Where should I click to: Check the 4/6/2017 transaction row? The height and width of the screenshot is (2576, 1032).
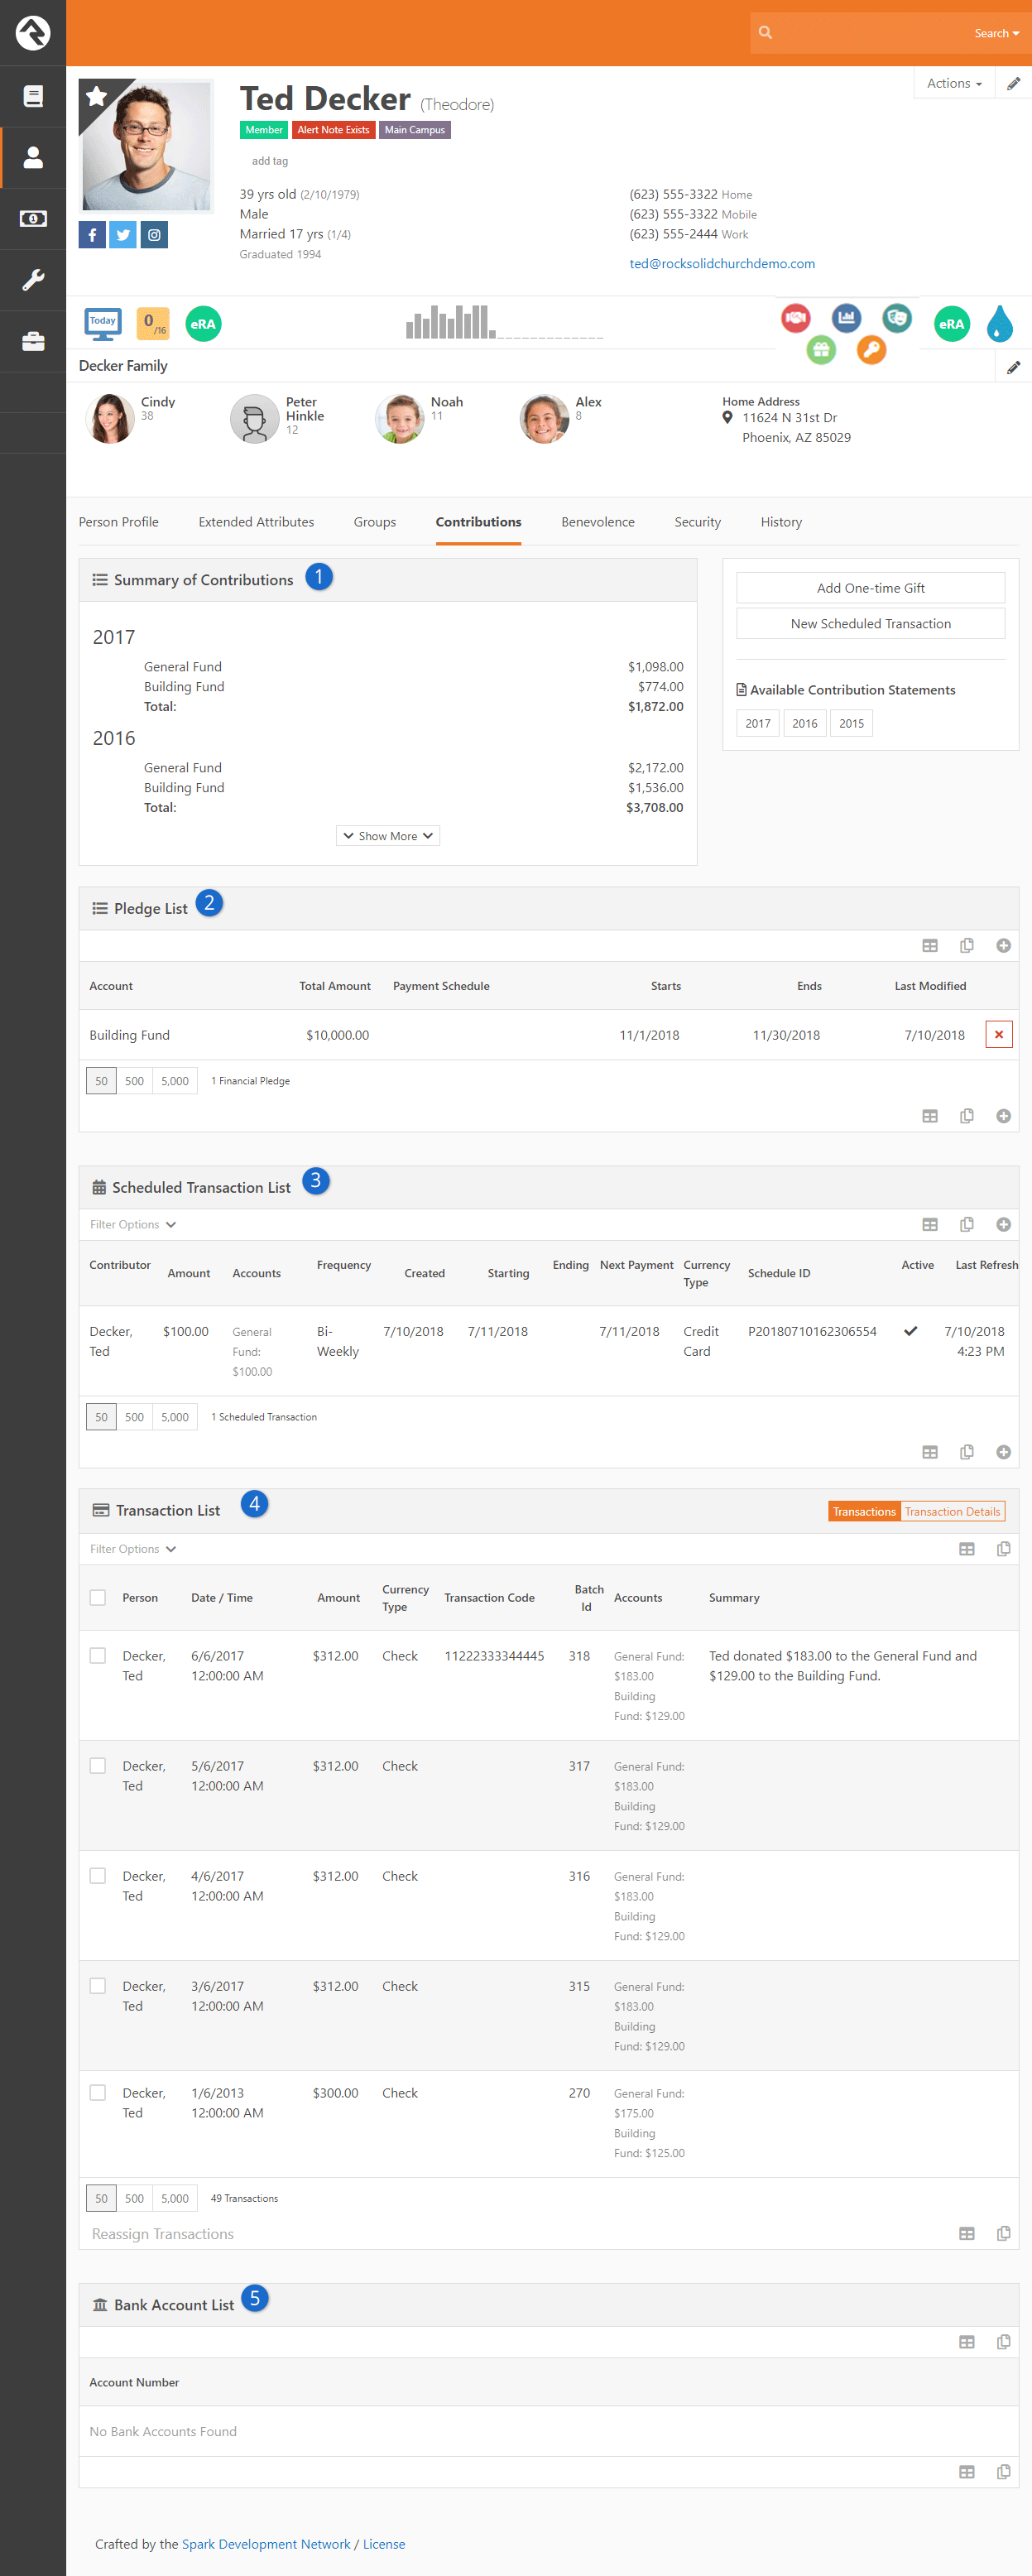pyautogui.click(x=98, y=1875)
